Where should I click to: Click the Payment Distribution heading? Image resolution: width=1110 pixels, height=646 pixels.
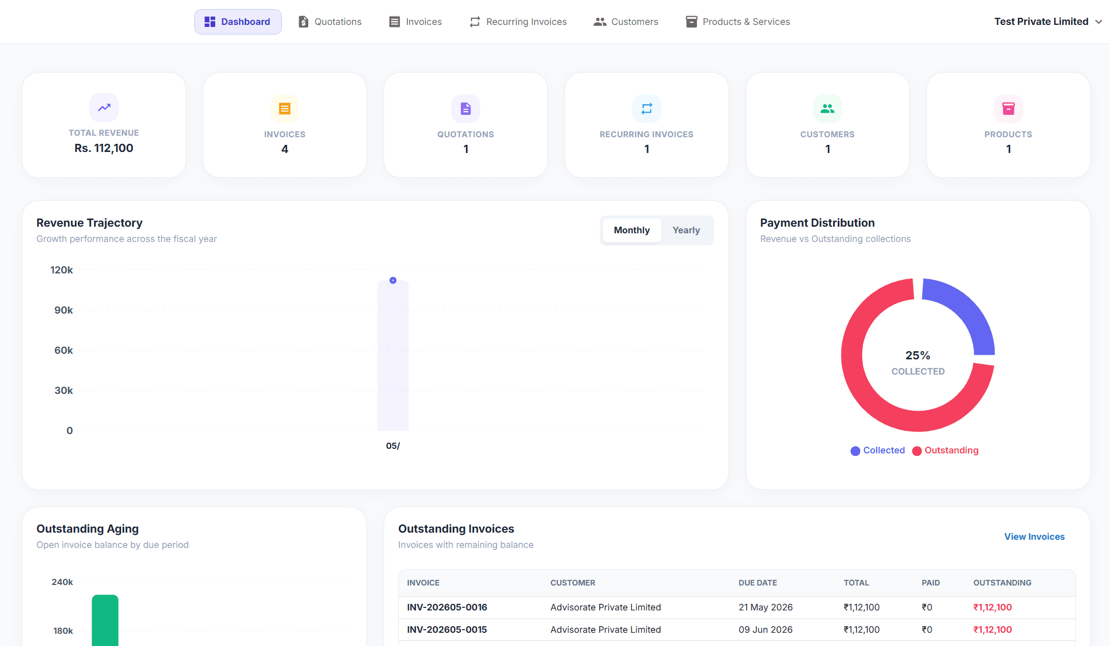[x=817, y=223]
